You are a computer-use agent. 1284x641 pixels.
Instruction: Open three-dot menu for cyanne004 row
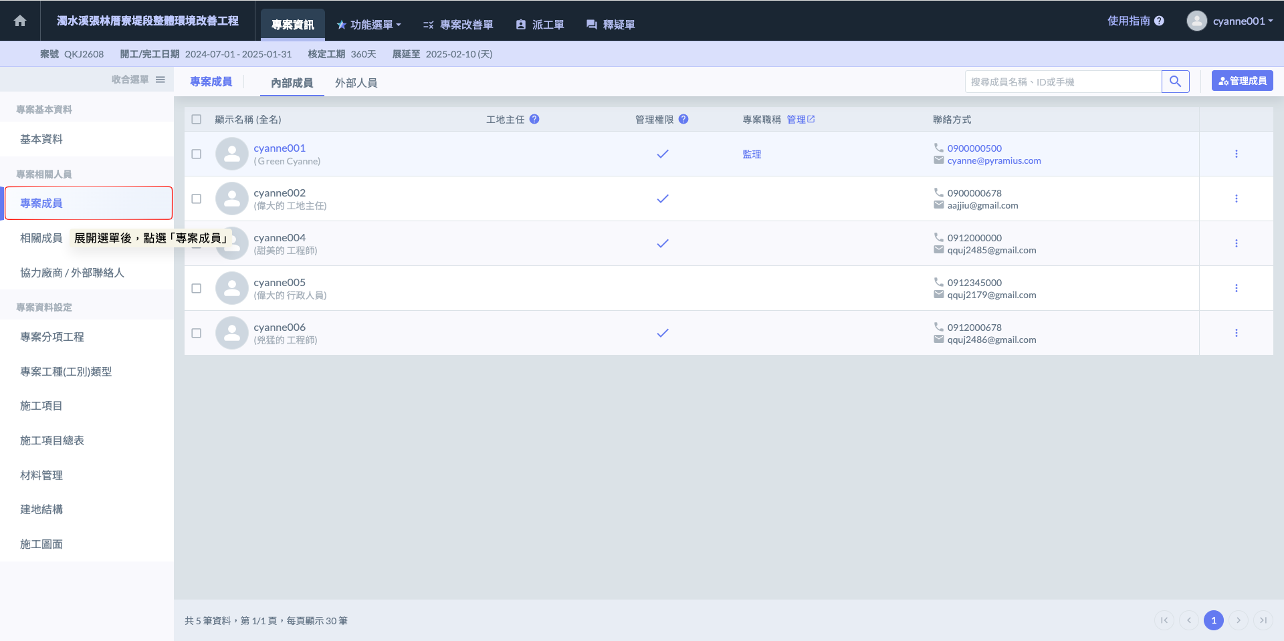[x=1236, y=243]
